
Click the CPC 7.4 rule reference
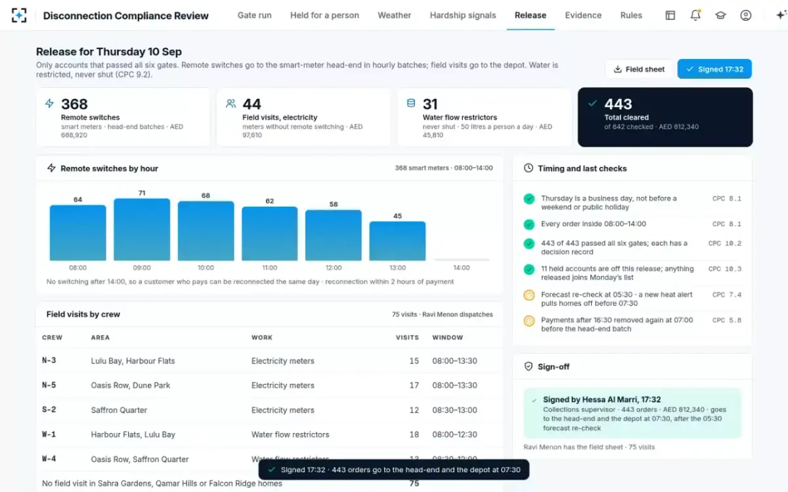[727, 295]
